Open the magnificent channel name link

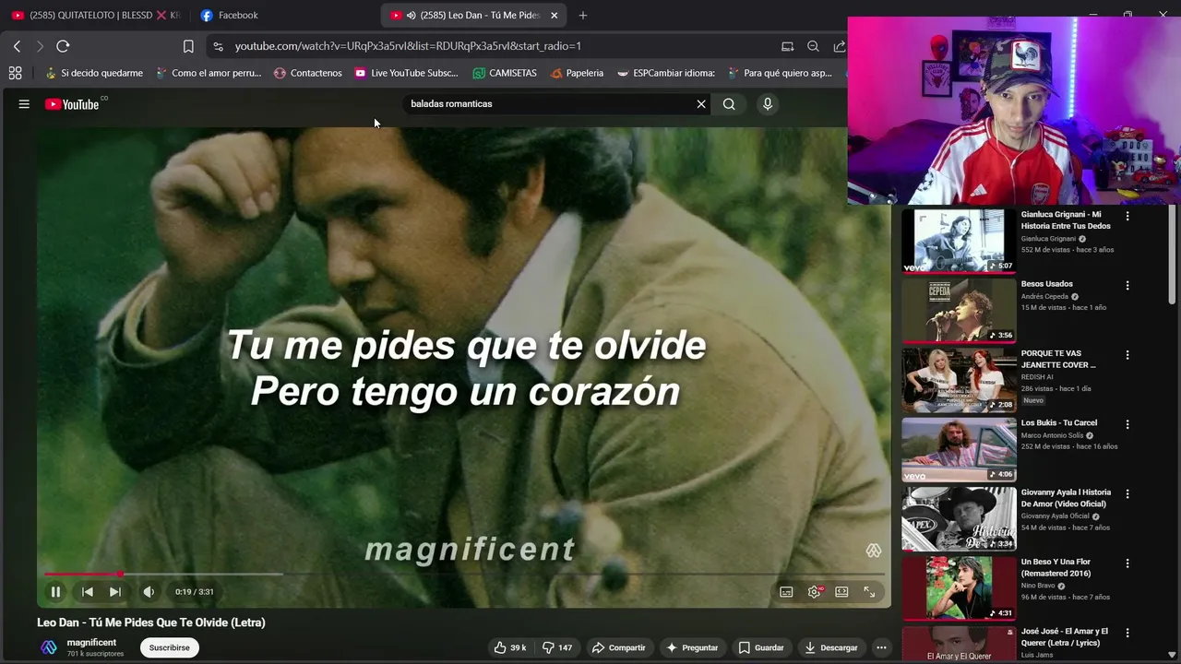point(91,643)
